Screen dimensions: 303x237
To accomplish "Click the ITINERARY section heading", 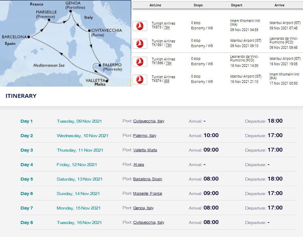I will tap(21, 96).
